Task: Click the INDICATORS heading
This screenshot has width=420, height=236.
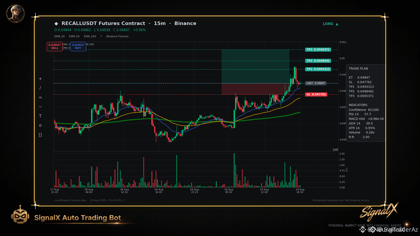Action: [x=358, y=105]
